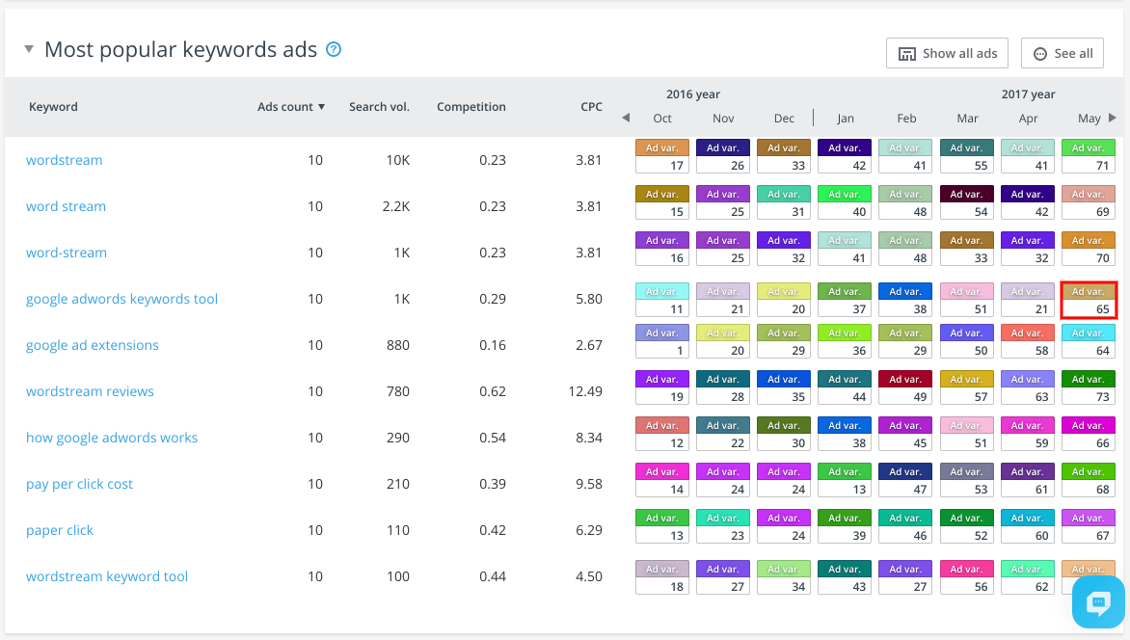Sort by Ads count column
This screenshot has height=640, width=1130.
[290, 107]
